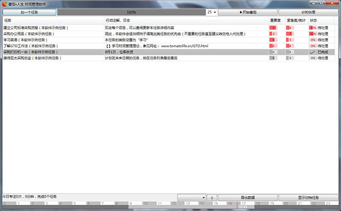This screenshot has height=211, width=341.
Task: Open the 25 minutes dropdown
Action: click(x=212, y=12)
